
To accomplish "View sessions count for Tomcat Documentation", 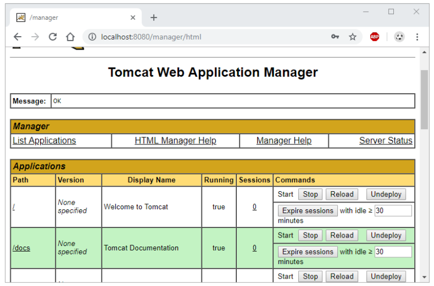I will point(255,248).
